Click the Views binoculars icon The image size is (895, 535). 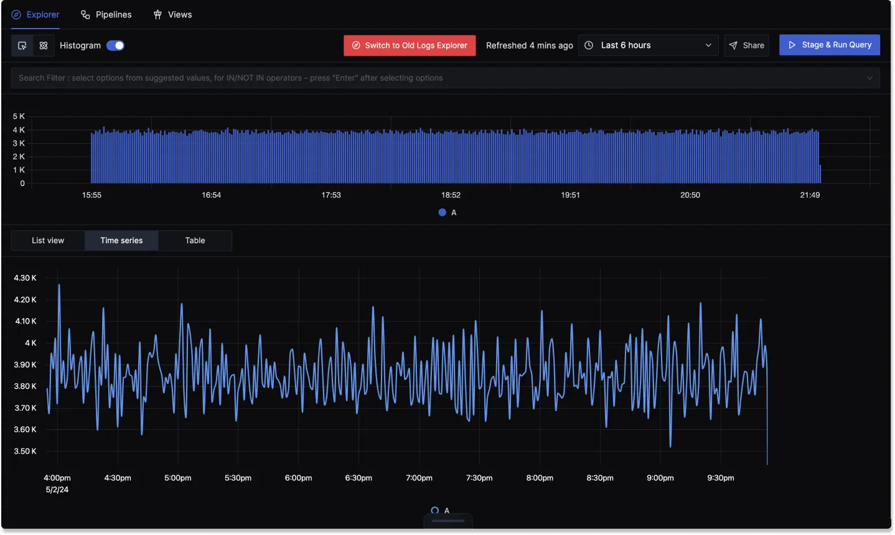coord(158,14)
